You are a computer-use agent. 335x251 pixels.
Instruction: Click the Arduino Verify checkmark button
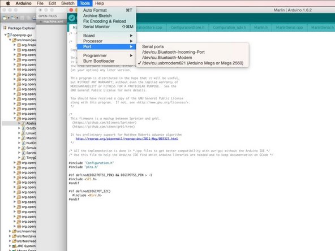[72, 18]
